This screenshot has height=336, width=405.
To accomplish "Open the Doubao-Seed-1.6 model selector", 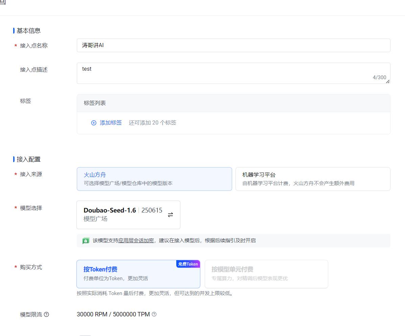I will (x=129, y=215).
